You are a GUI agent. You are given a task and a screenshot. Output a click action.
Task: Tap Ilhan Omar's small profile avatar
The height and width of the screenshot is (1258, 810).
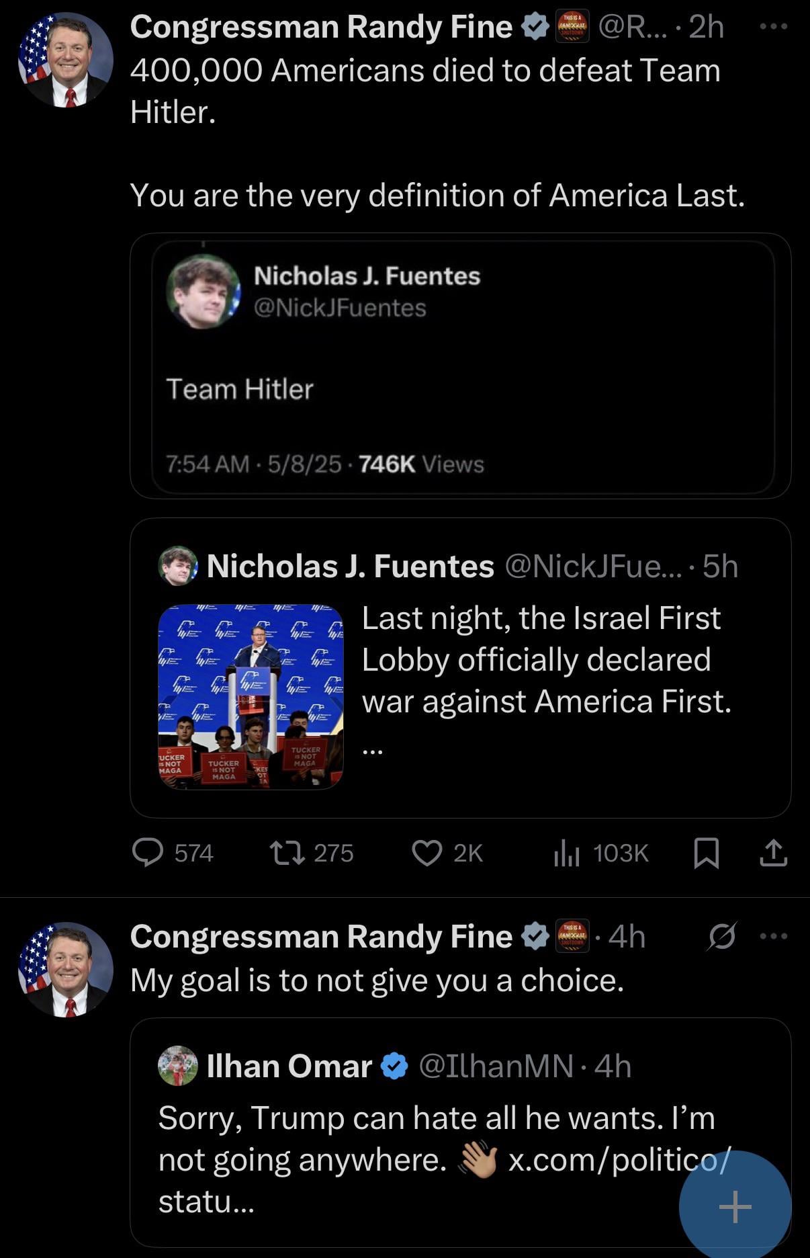pos(178,1066)
